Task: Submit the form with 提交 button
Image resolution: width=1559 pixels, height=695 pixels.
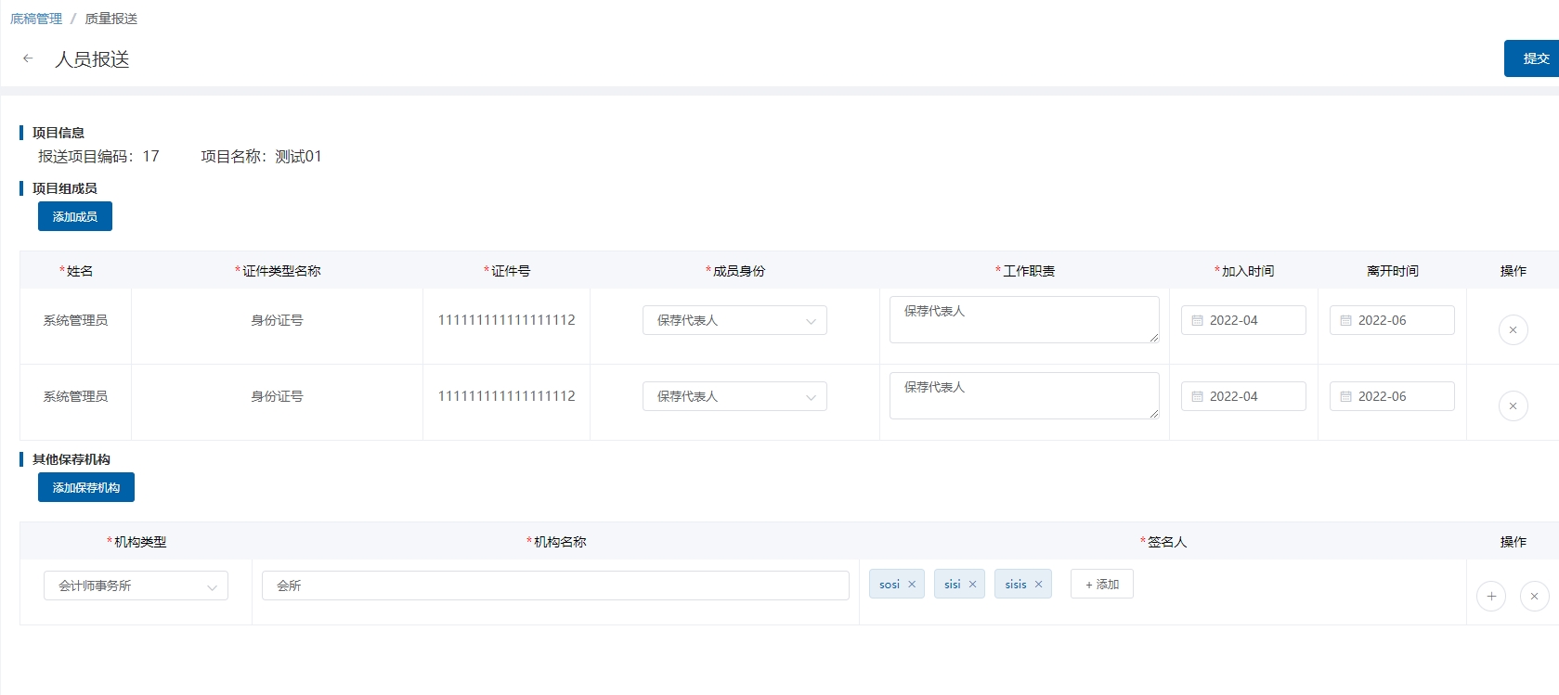Action: [1532, 58]
